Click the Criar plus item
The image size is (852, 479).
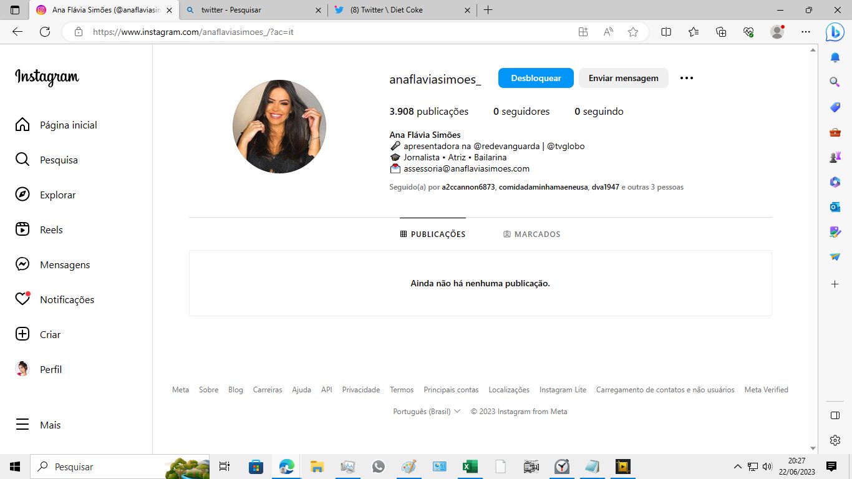pos(38,334)
